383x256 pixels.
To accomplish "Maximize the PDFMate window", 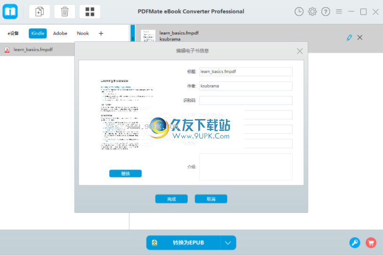I will click(363, 11).
